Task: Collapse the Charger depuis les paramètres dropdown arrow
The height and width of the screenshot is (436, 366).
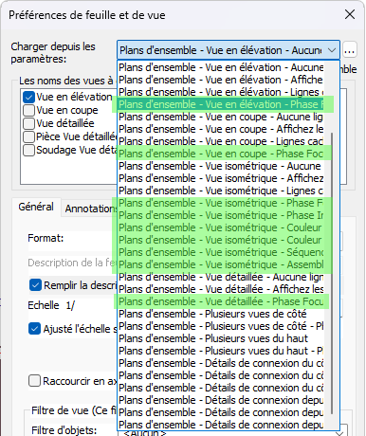Action: pos(332,50)
